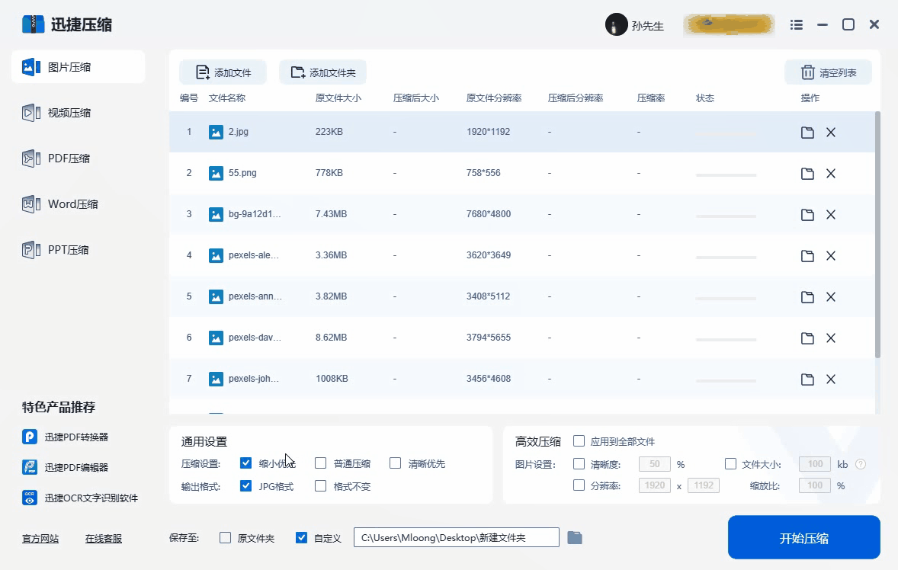Click the file list vertical scrollbar
The height and width of the screenshot is (570, 898).
pyautogui.click(x=877, y=235)
